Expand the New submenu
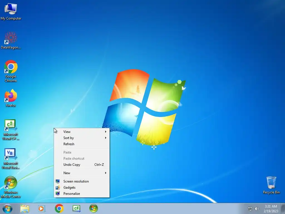 click(82, 173)
